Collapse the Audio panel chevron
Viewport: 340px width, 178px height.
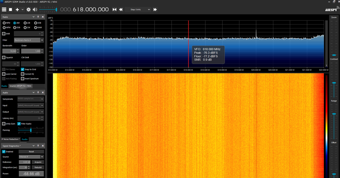[34, 92]
